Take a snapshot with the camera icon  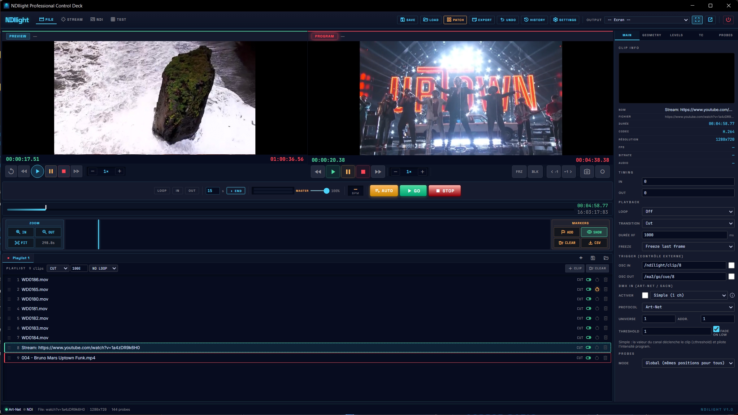click(587, 172)
